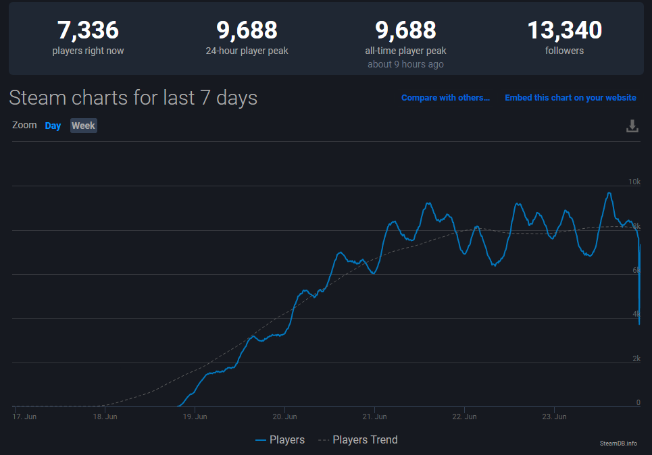652x455 pixels.
Task: Click the 24-hour player peak figure
Action: (247, 30)
